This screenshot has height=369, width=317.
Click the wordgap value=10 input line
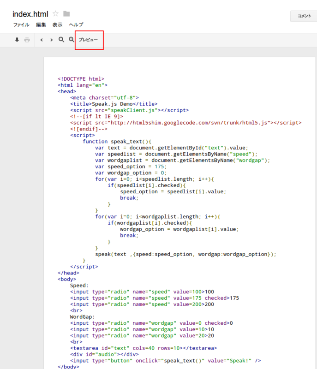[x=142, y=329]
